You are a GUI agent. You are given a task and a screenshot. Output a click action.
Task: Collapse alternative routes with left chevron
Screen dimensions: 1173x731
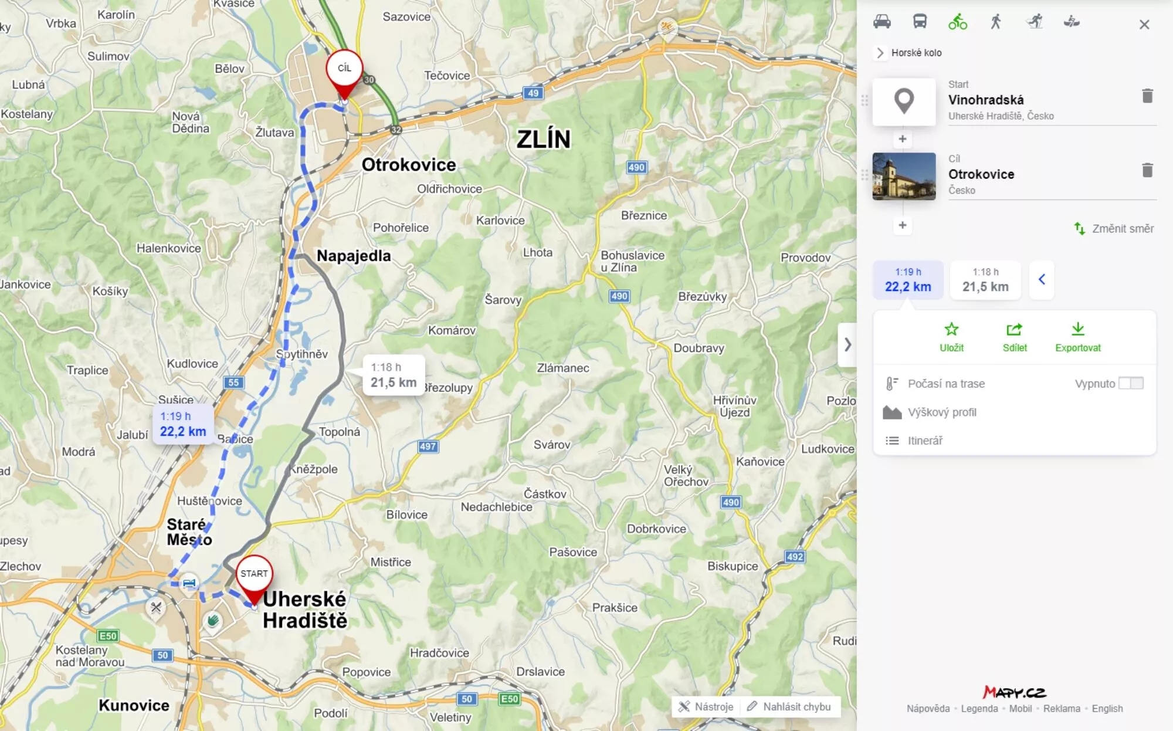(x=1042, y=279)
